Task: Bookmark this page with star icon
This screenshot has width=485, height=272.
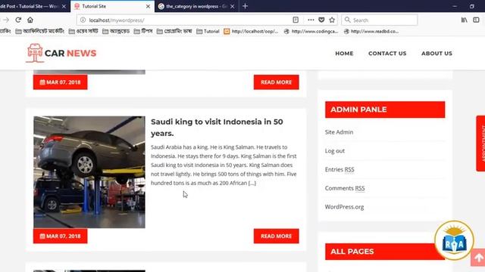Action: [x=332, y=20]
